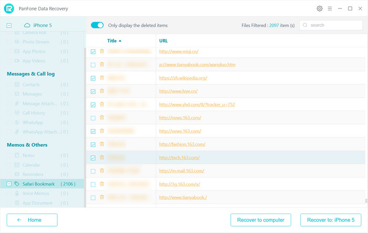Click the App Photos icon in sidebar
The image size is (368, 233).
(x=17, y=51)
